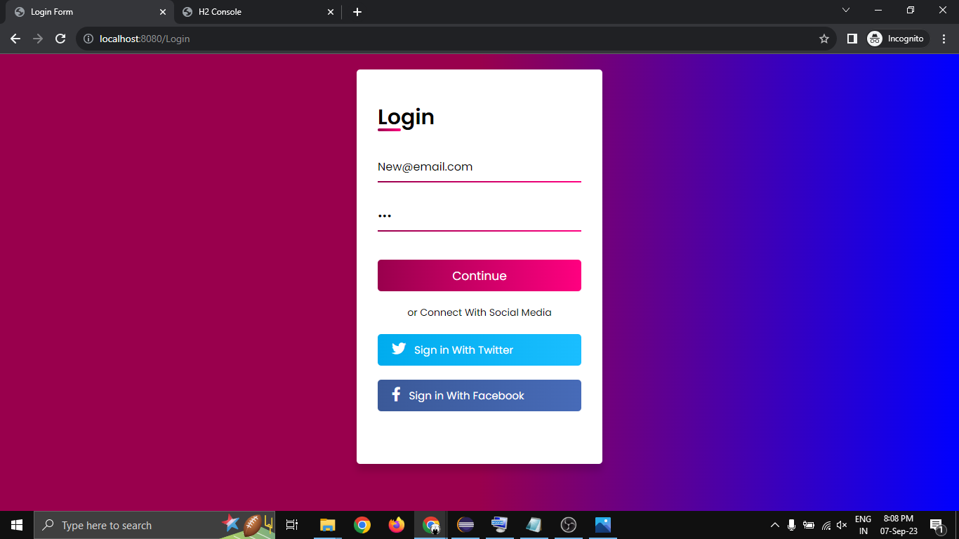This screenshot has width=959, height=539.
Task: Submit the form with Continue
Action: coord(479,276)
